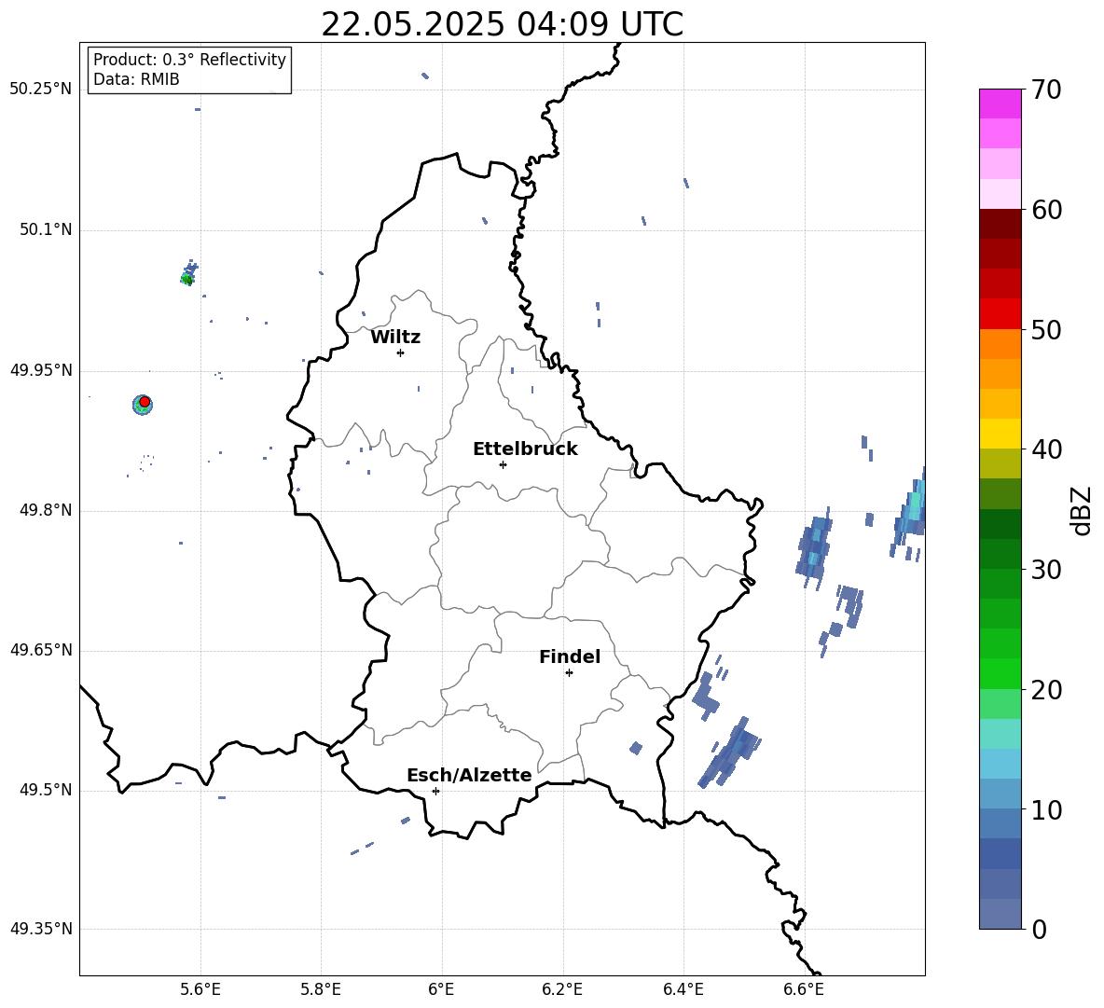Viewport: 1104px width, 1008px height.
Task: Click the 49.95°N latitude label
Action: tap(41, 370)
